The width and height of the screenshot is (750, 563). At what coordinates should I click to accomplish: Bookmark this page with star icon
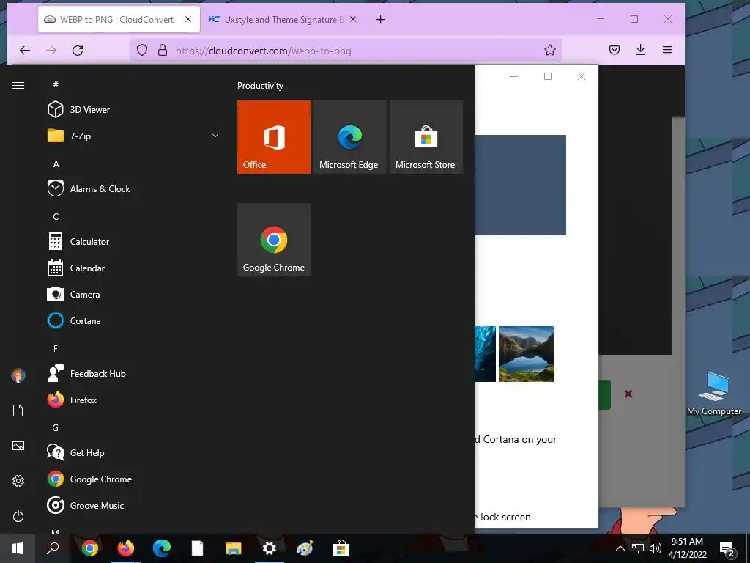[549, 50]
